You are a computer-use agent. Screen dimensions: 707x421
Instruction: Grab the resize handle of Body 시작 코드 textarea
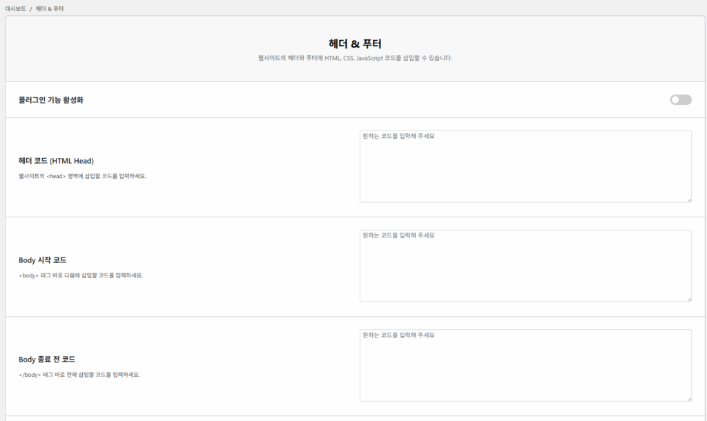[x=688, y=299]
